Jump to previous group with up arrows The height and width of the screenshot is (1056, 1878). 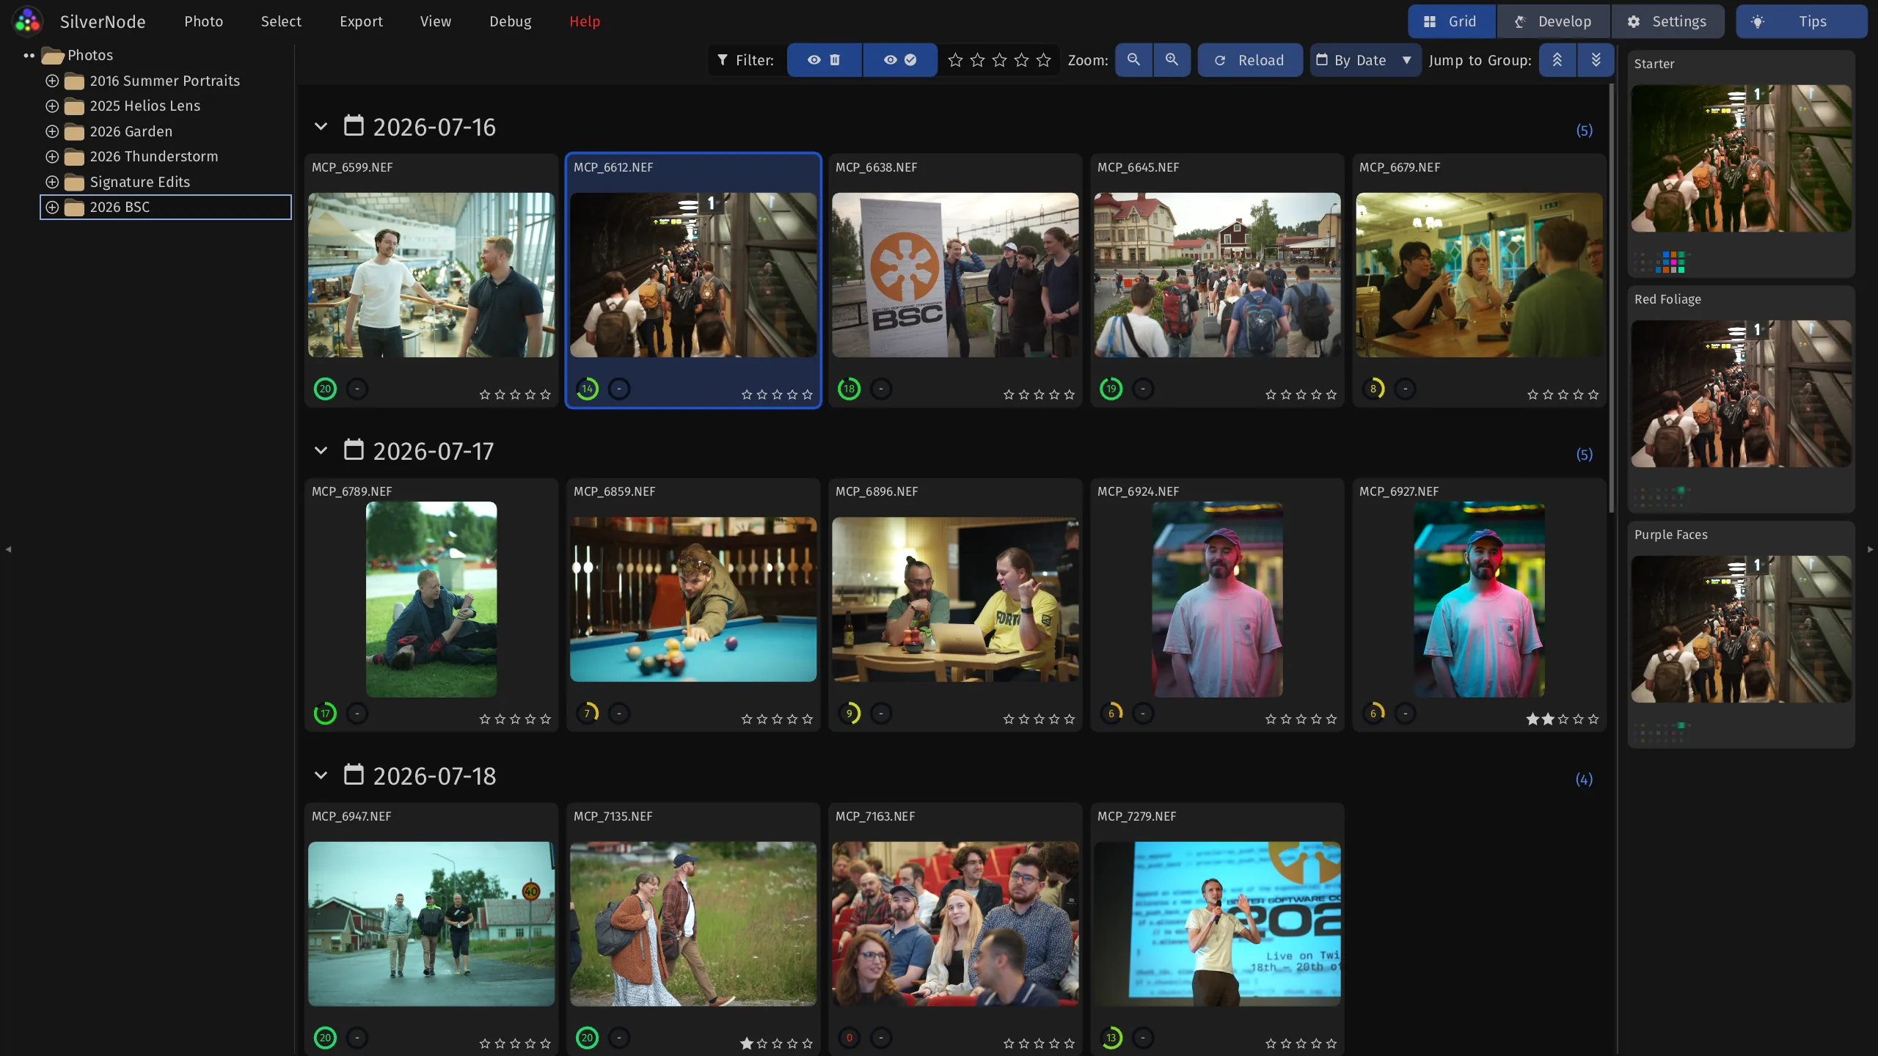[1557, 60]
